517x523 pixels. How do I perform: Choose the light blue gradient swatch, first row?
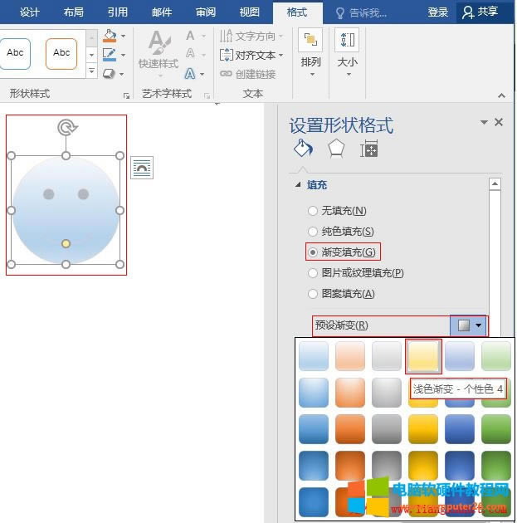(314, 356)
